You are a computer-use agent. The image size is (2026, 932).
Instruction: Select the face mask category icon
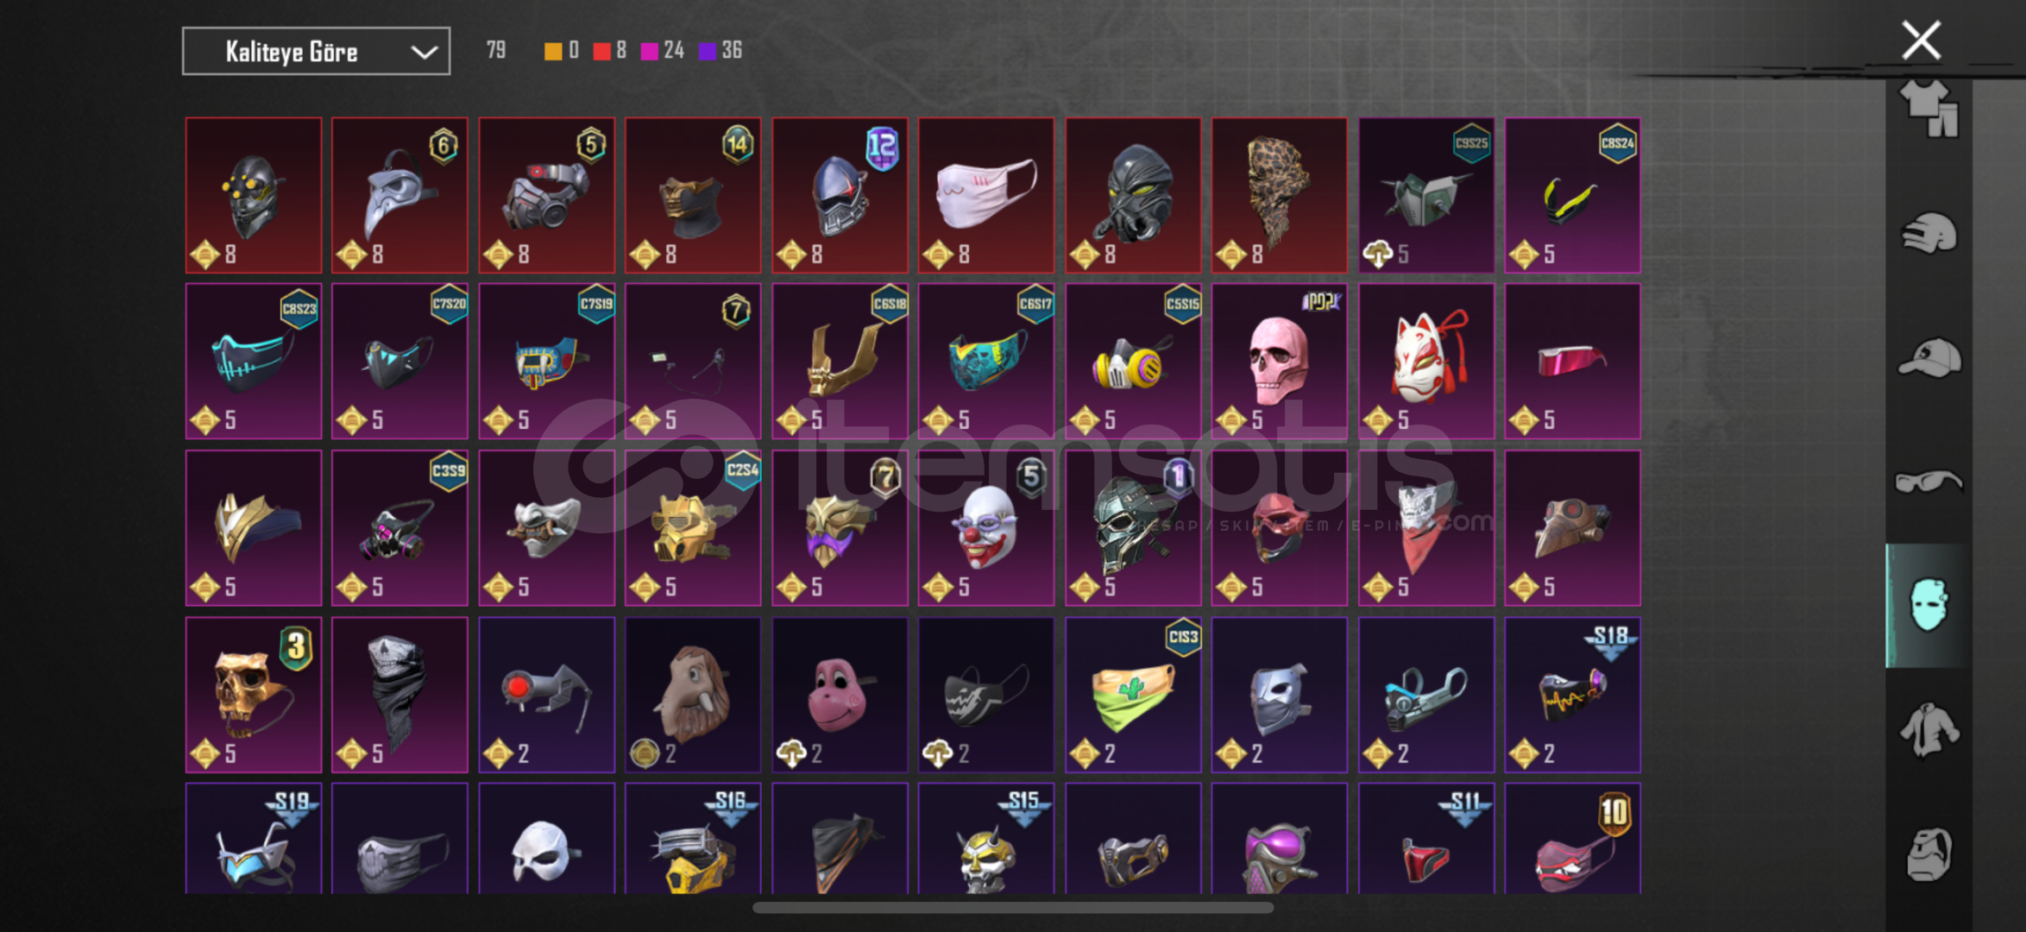[1929, 605]
